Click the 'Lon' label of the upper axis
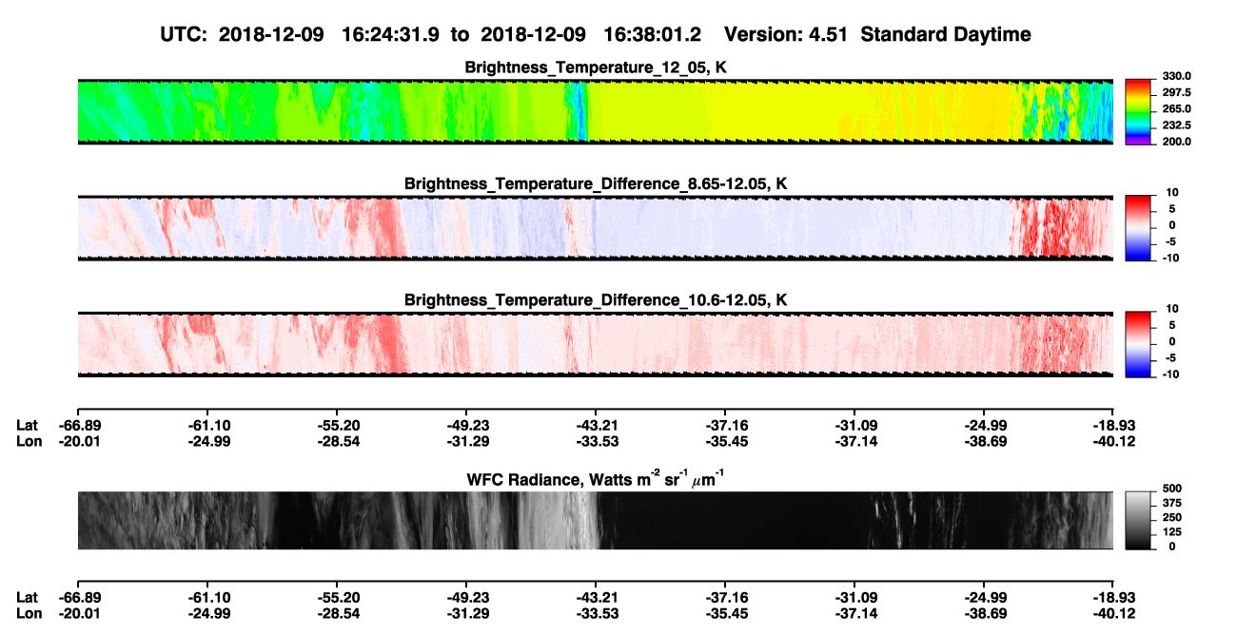This screenshot has width=1237, height=634. pos(29,441)
